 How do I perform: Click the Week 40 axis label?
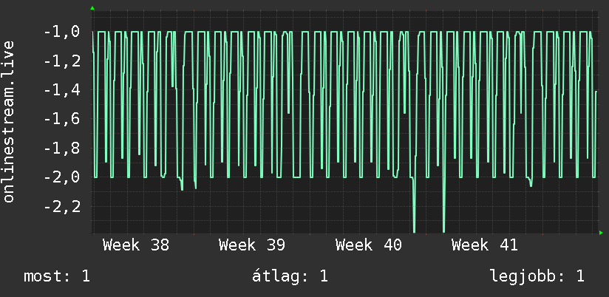pos(369,245)
